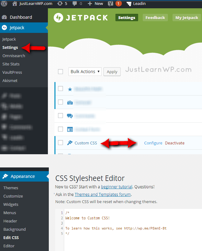
Task: Open Widgets under Appearance
Action: tap(11, 204)
